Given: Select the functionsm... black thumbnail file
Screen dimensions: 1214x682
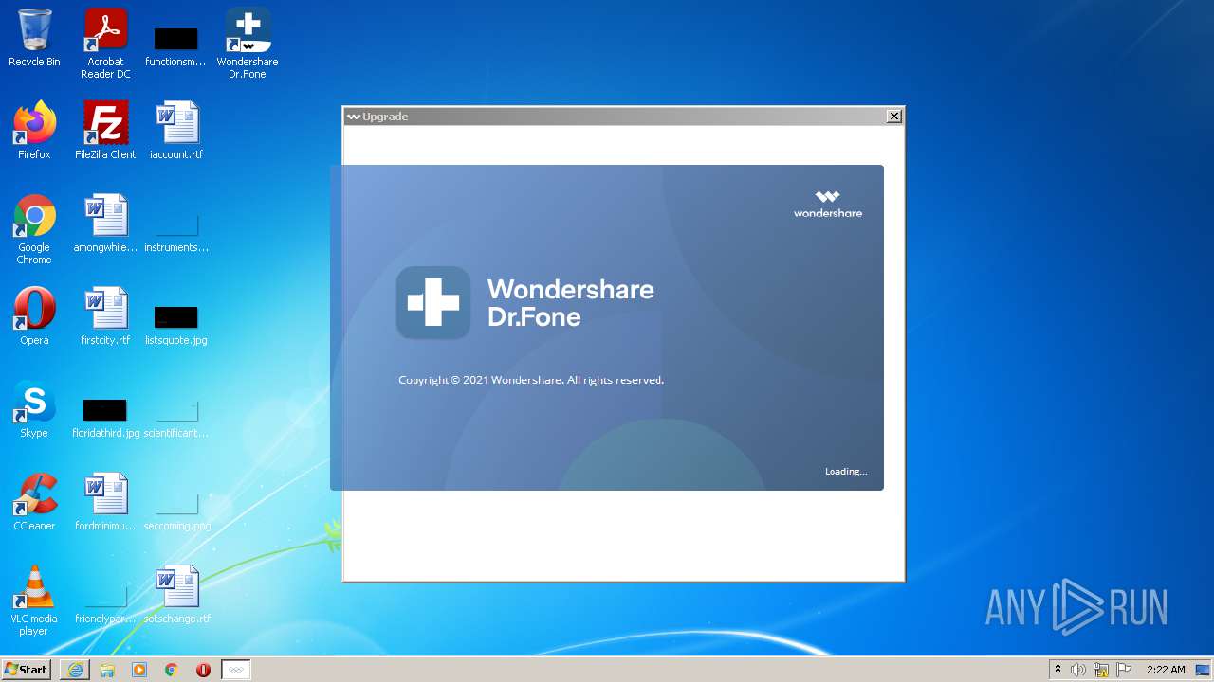Looking at the screenshot, I should pos(175,46).
